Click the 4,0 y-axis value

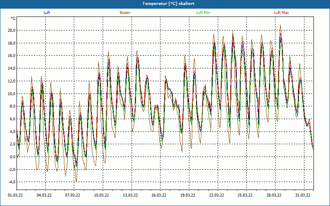tap(13, 131)
